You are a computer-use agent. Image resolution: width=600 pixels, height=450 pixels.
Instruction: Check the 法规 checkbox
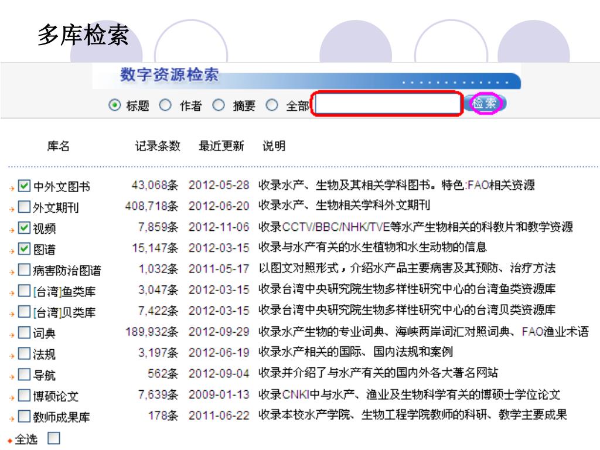[23, 353]
